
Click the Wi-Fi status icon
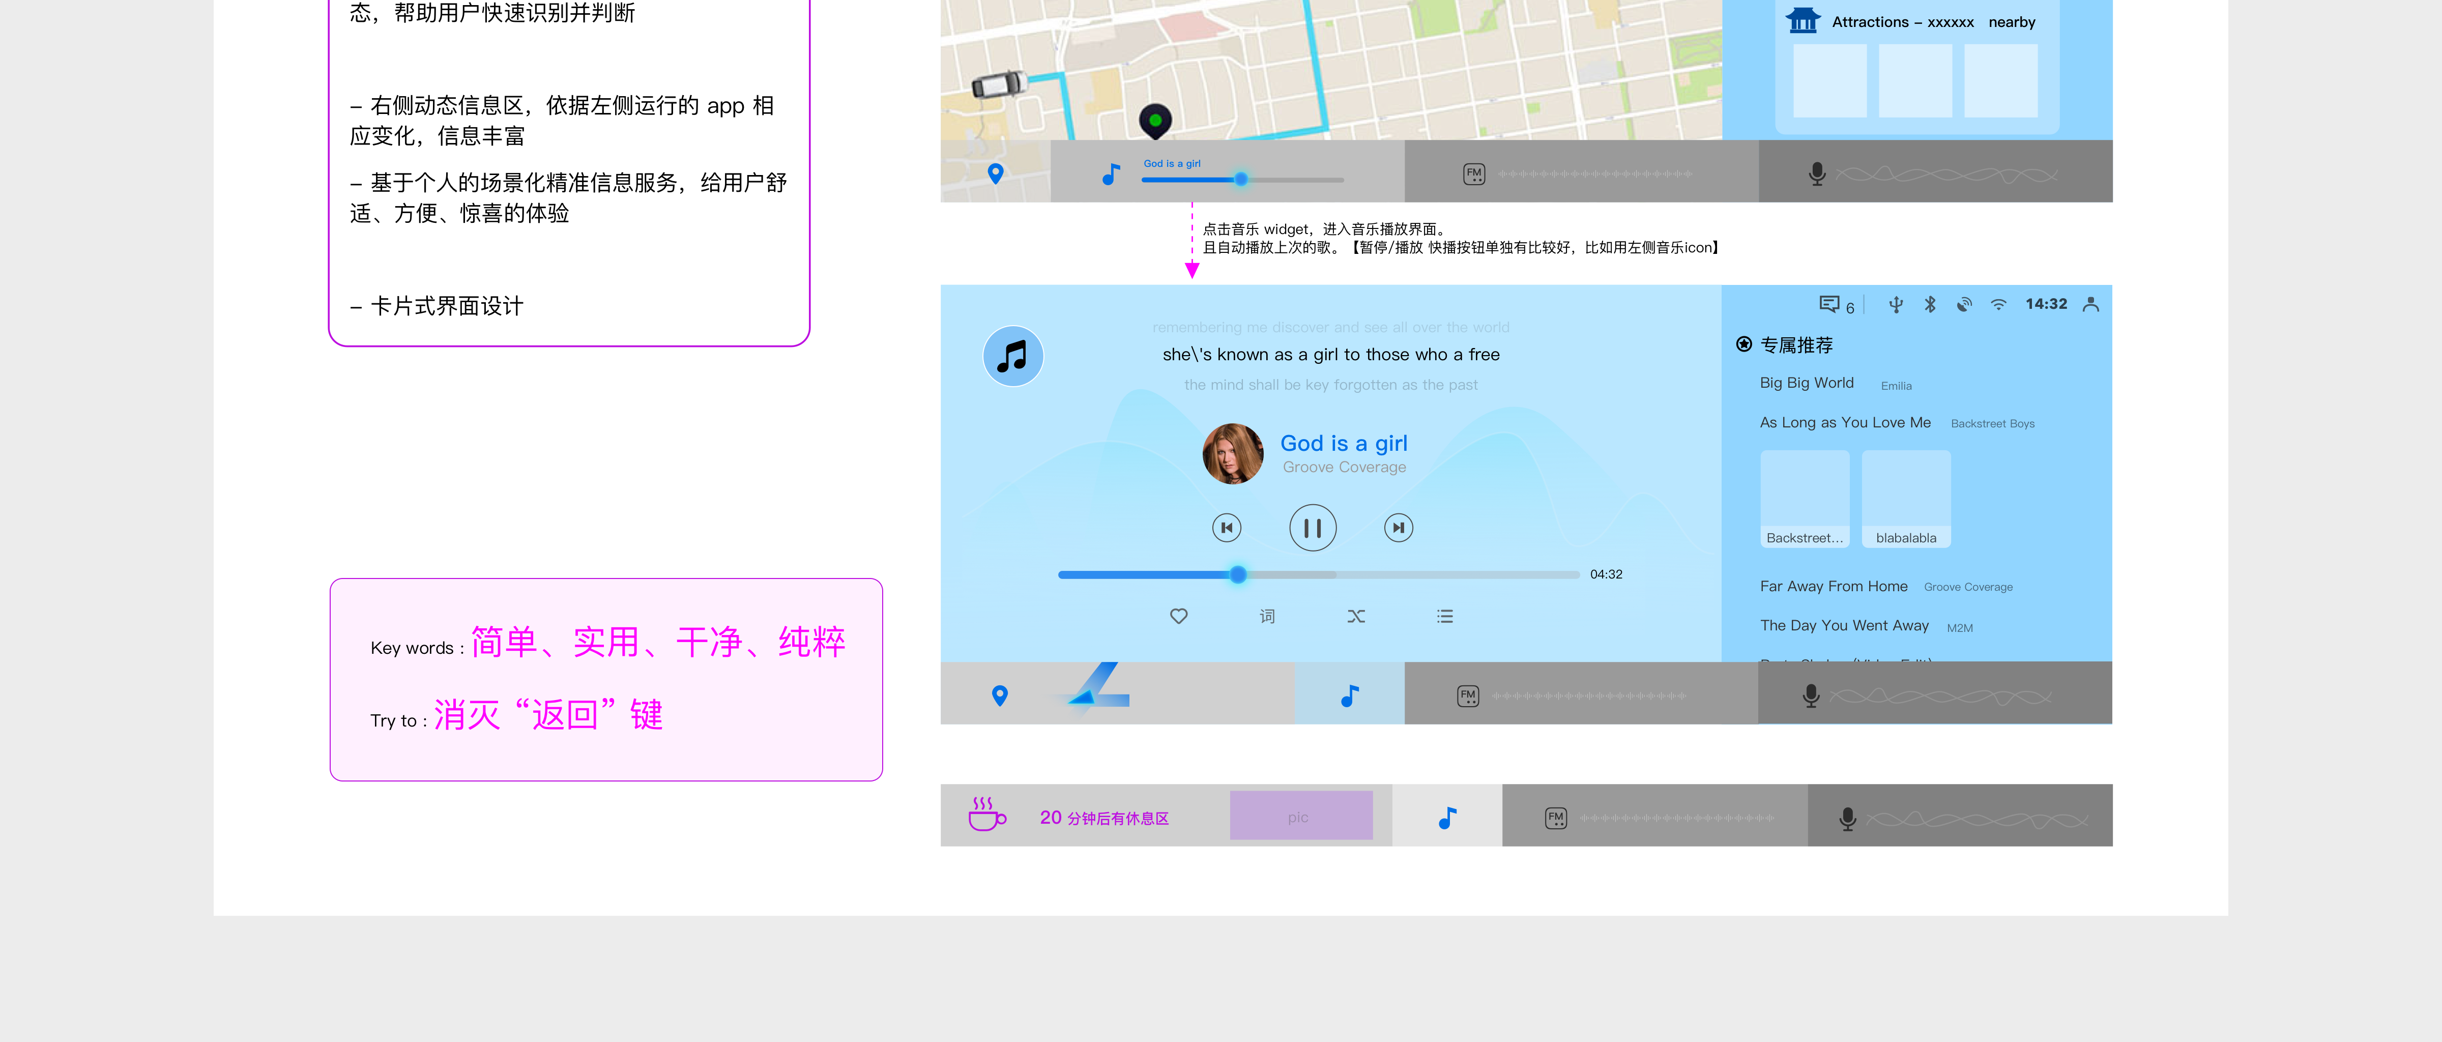click(1998, 304)
